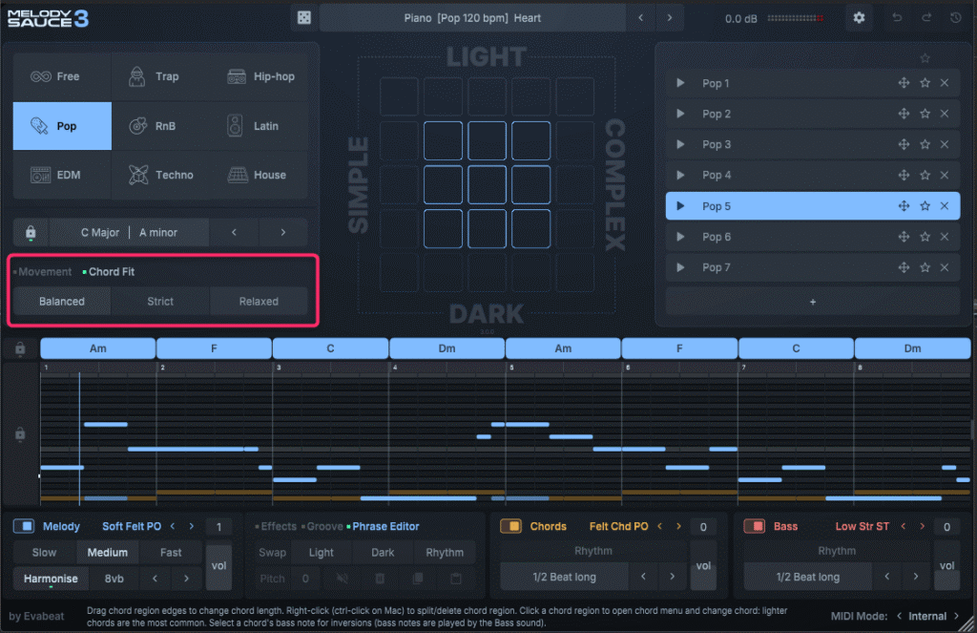Screen dimensions: 977x633
Task: Toggle the Chords track enable button
Action: click(510, 526)
